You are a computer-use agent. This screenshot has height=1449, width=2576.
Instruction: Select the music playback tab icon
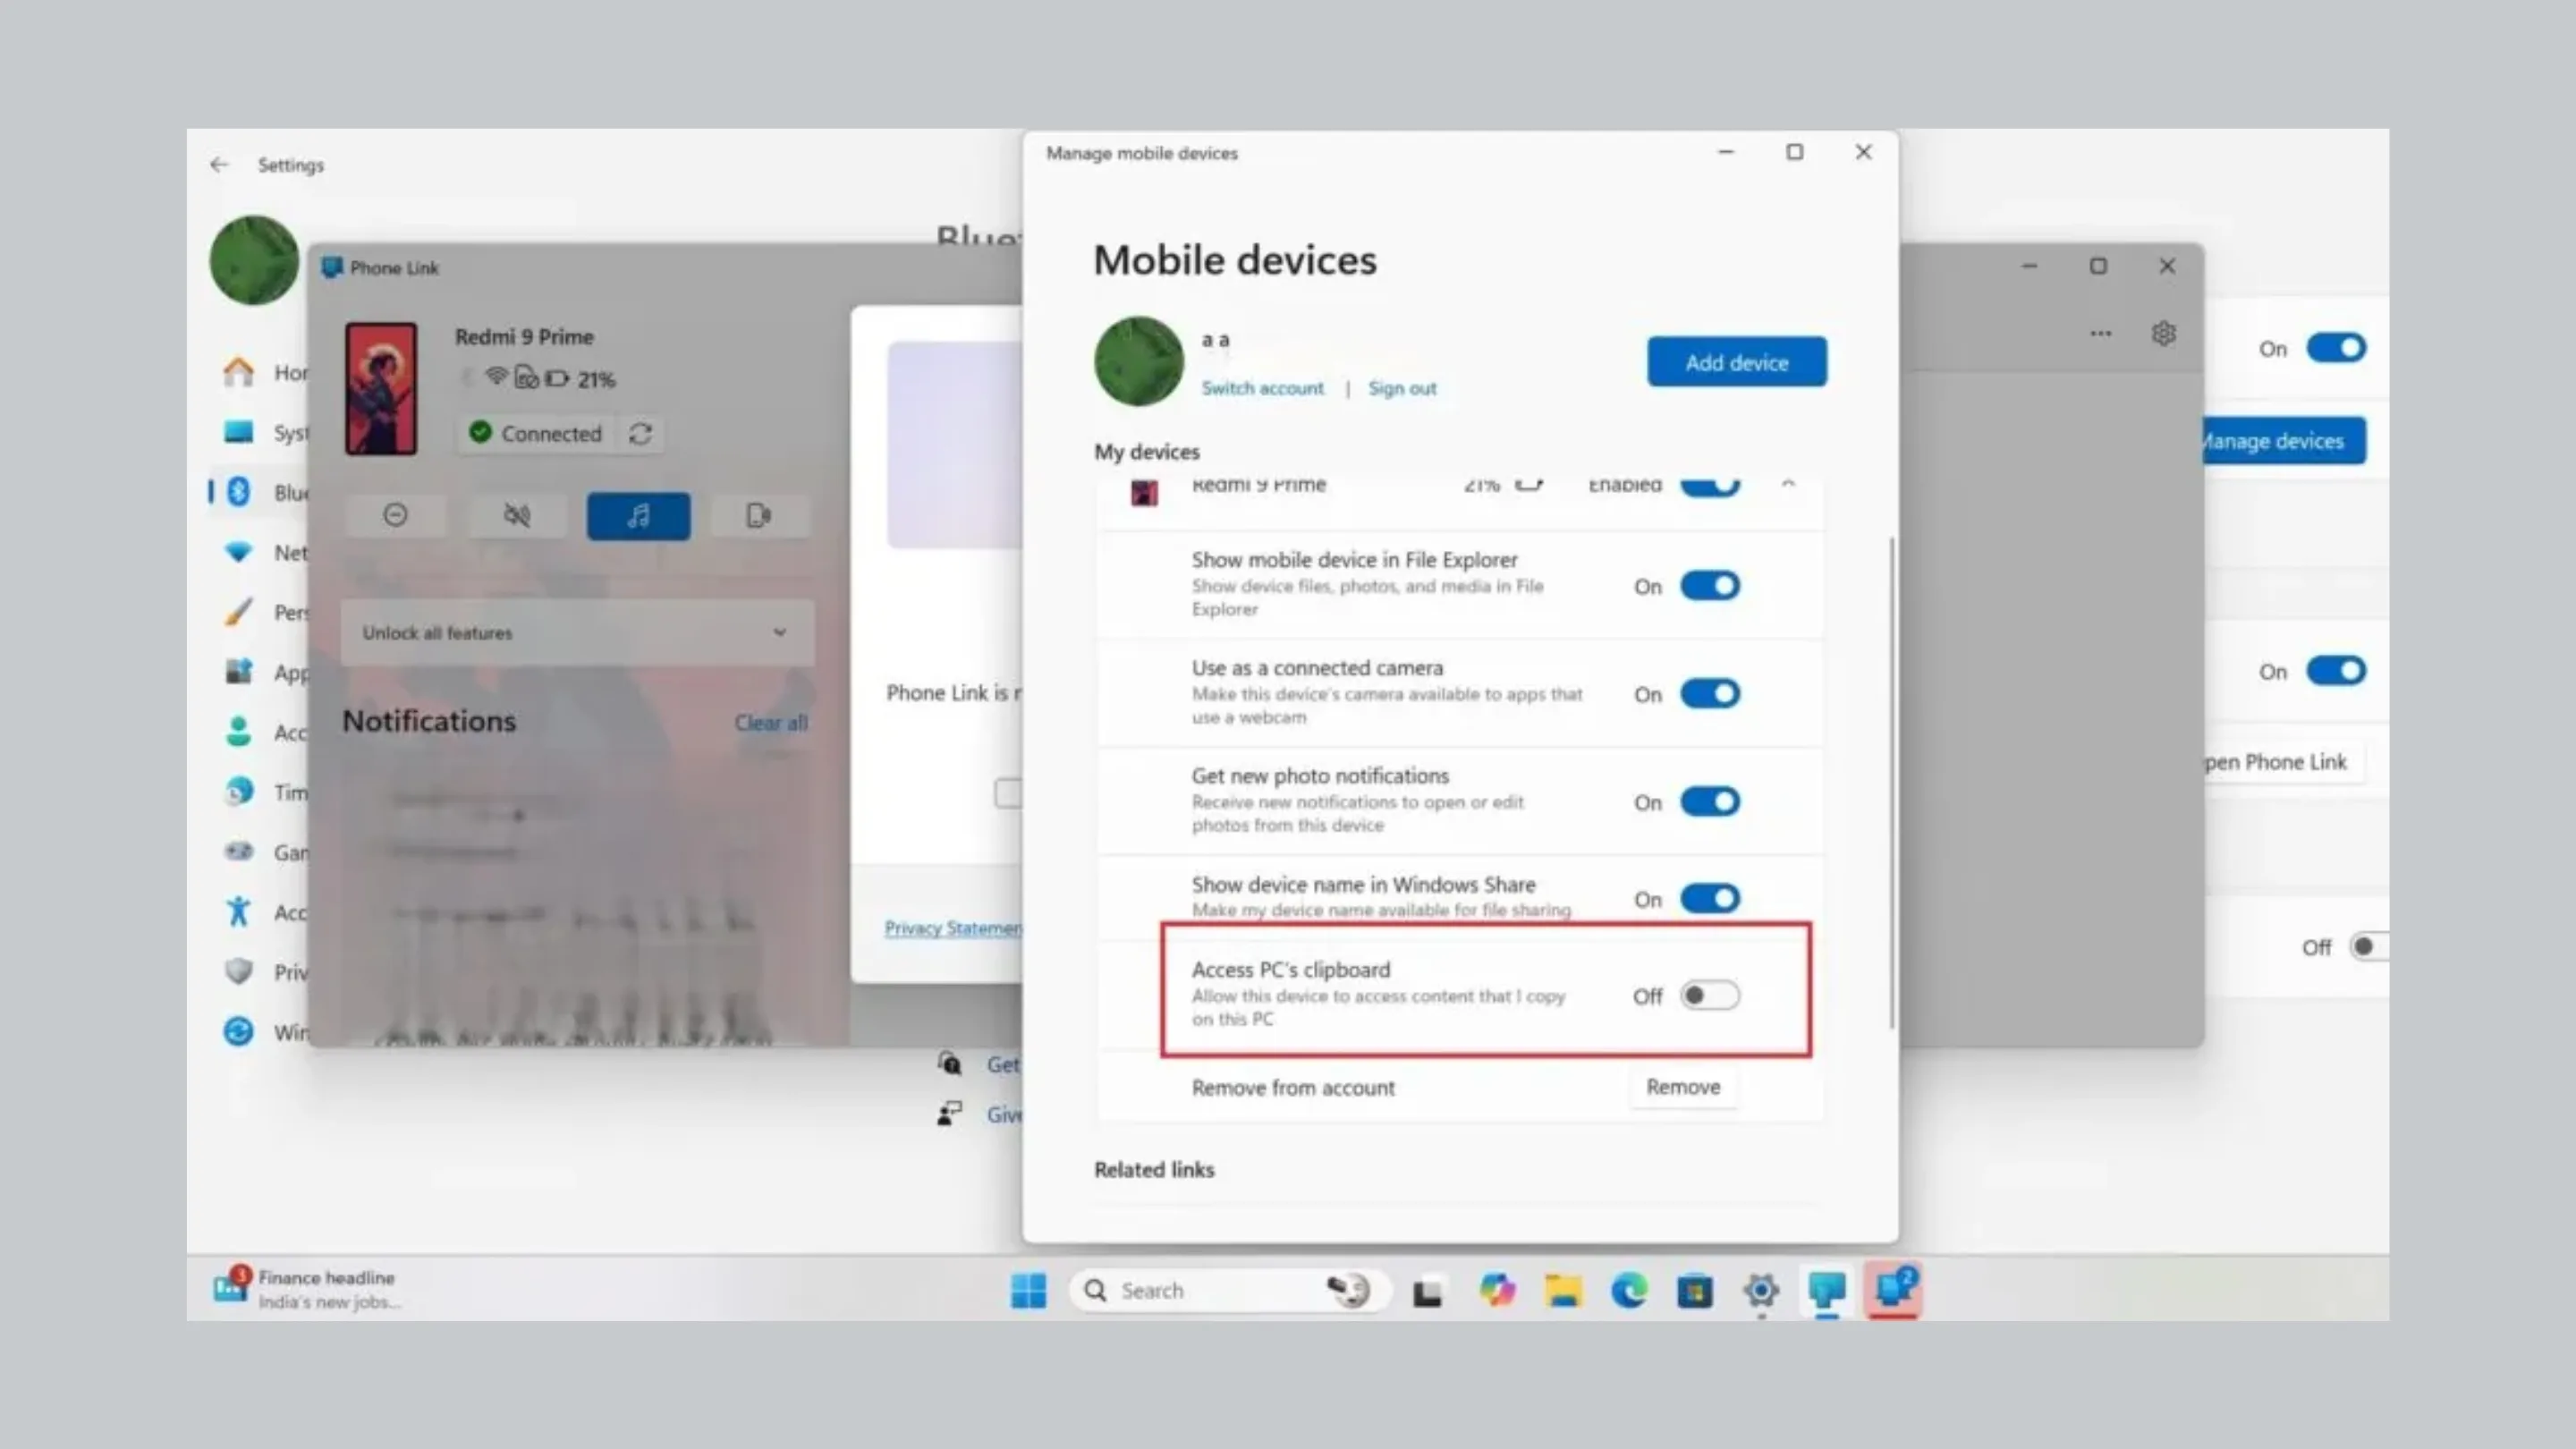(638, 515)
